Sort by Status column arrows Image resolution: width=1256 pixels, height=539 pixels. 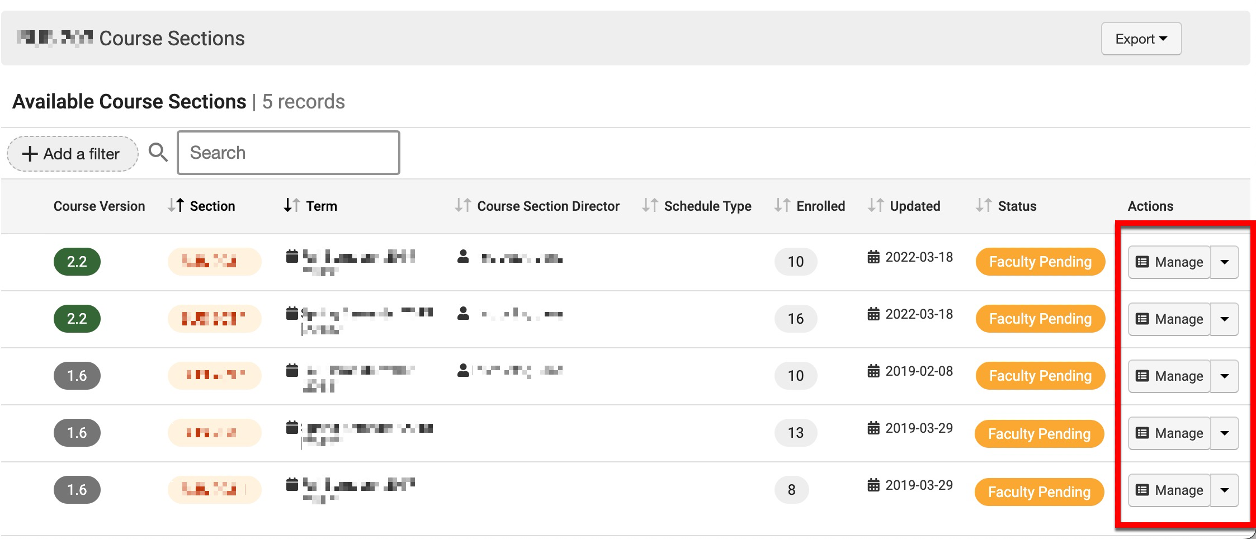(983, 206)
